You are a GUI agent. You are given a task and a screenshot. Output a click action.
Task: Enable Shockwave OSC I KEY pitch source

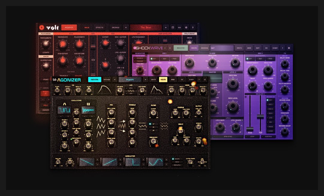[154, 59]
